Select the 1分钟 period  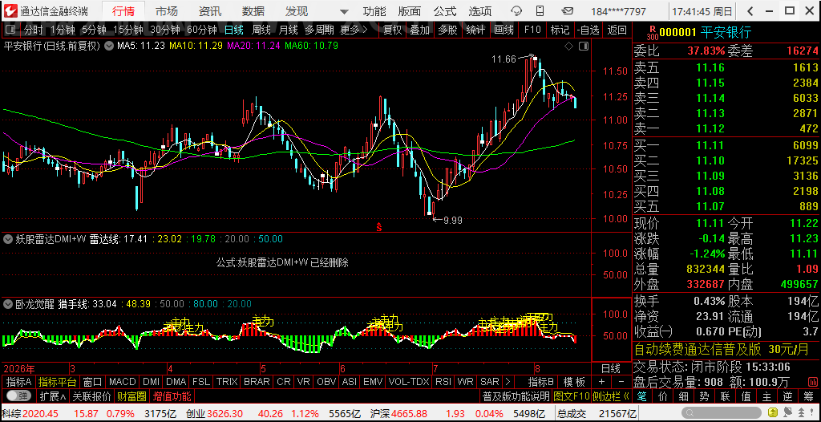pos(63,30)
